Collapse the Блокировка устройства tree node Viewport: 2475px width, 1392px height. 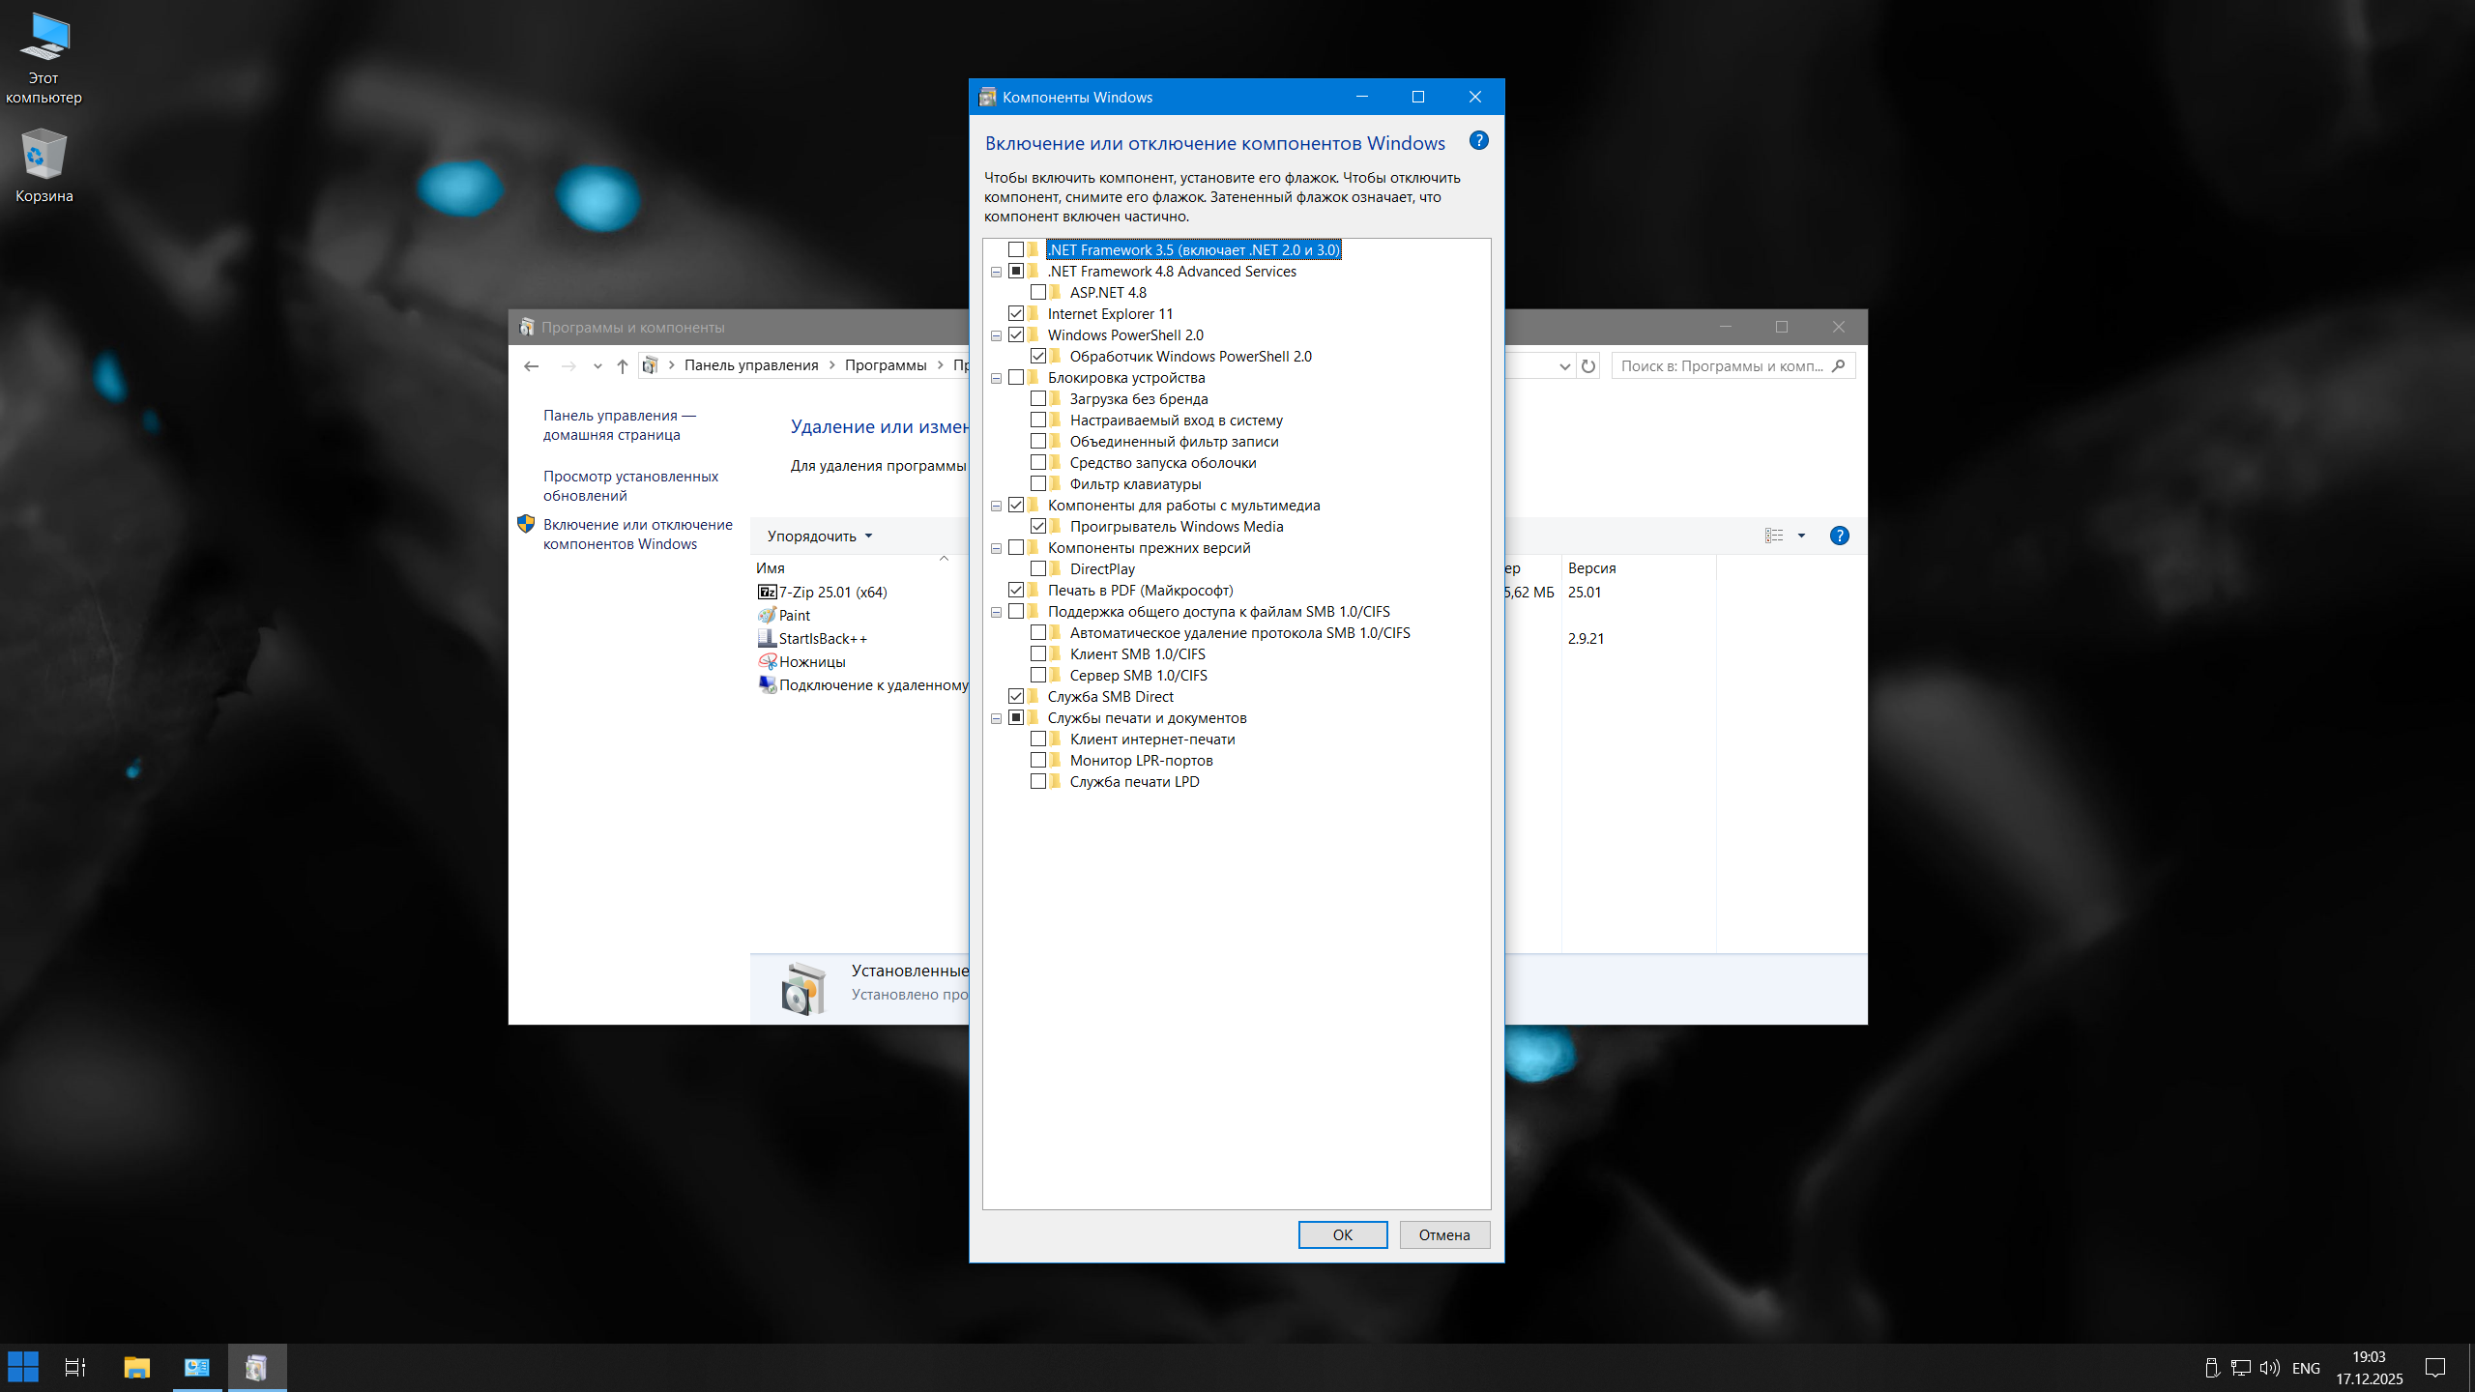(x=996, y=378)
